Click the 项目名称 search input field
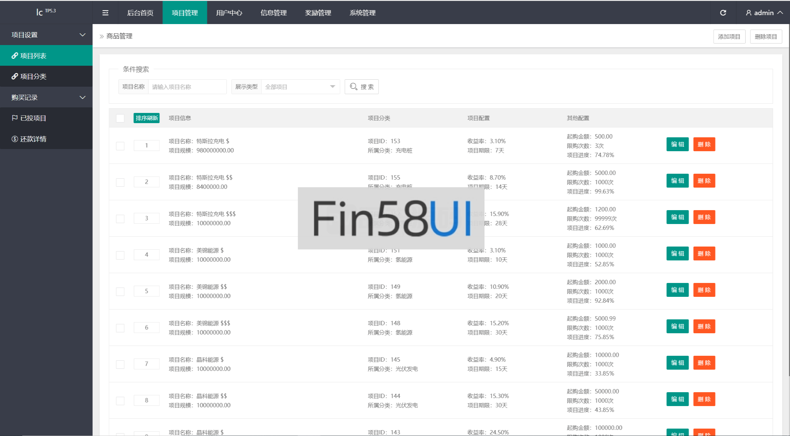 point(187,87)
